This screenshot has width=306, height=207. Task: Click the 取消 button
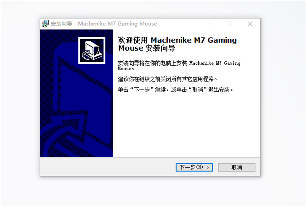(x=237, y=167)
